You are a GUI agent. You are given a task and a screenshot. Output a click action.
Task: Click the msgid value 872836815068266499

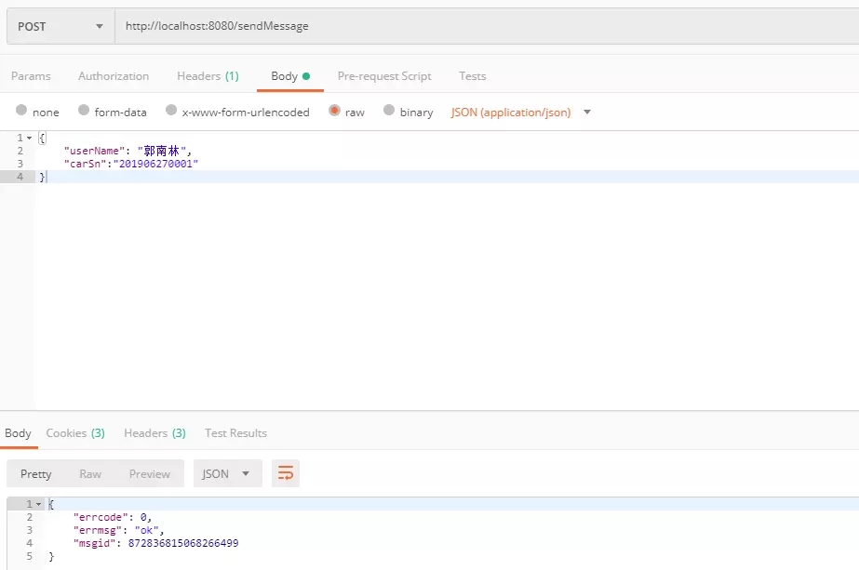coord(183,543)
